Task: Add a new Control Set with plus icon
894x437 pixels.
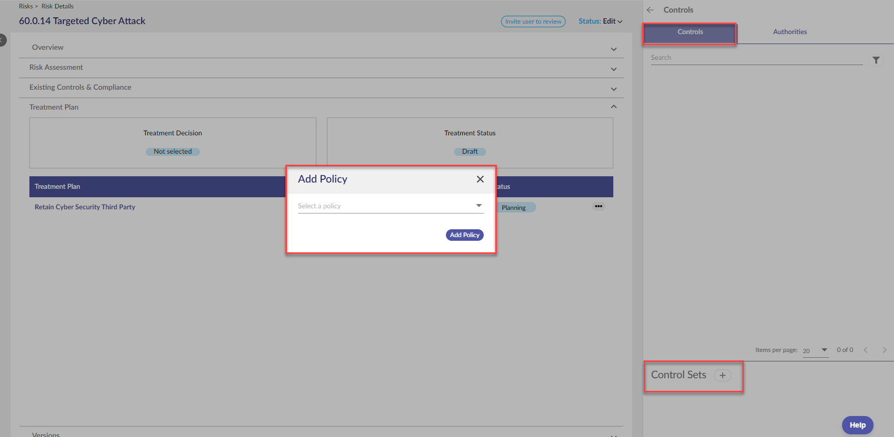Action: tap(722, 375)
